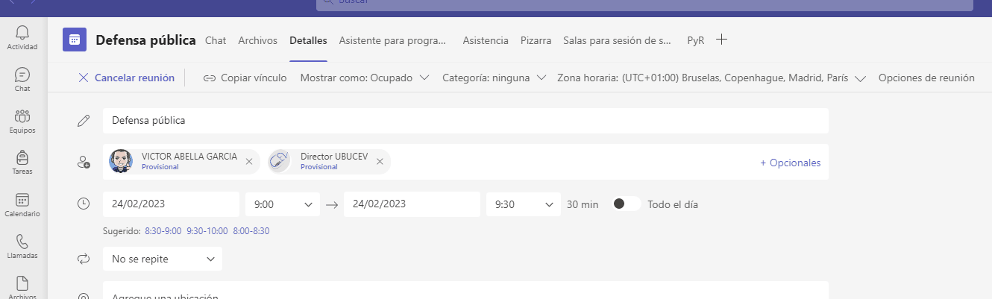992x299 pixels.
Task: Click the clock icon beside date
Action: [x=84, y=204]
